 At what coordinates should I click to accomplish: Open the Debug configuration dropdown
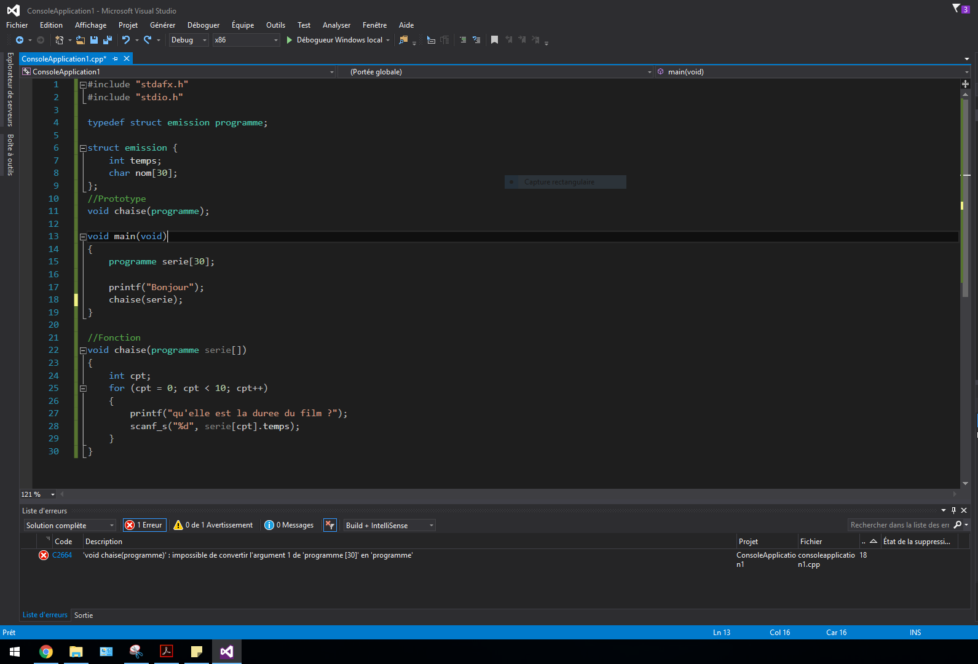(x=189, y=40)
